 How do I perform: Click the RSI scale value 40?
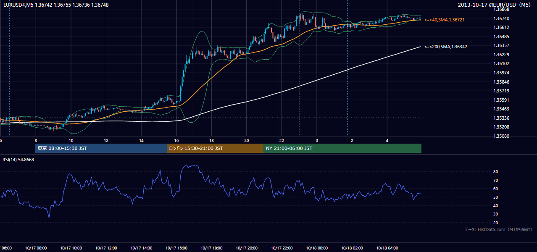pos(495,205)
